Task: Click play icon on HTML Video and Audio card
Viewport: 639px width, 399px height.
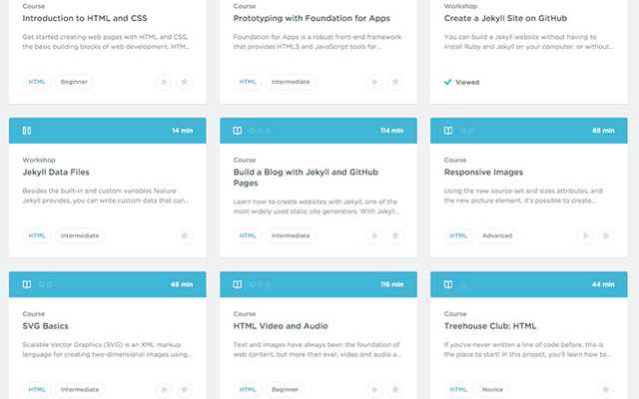Action: [x=374, y=390]
